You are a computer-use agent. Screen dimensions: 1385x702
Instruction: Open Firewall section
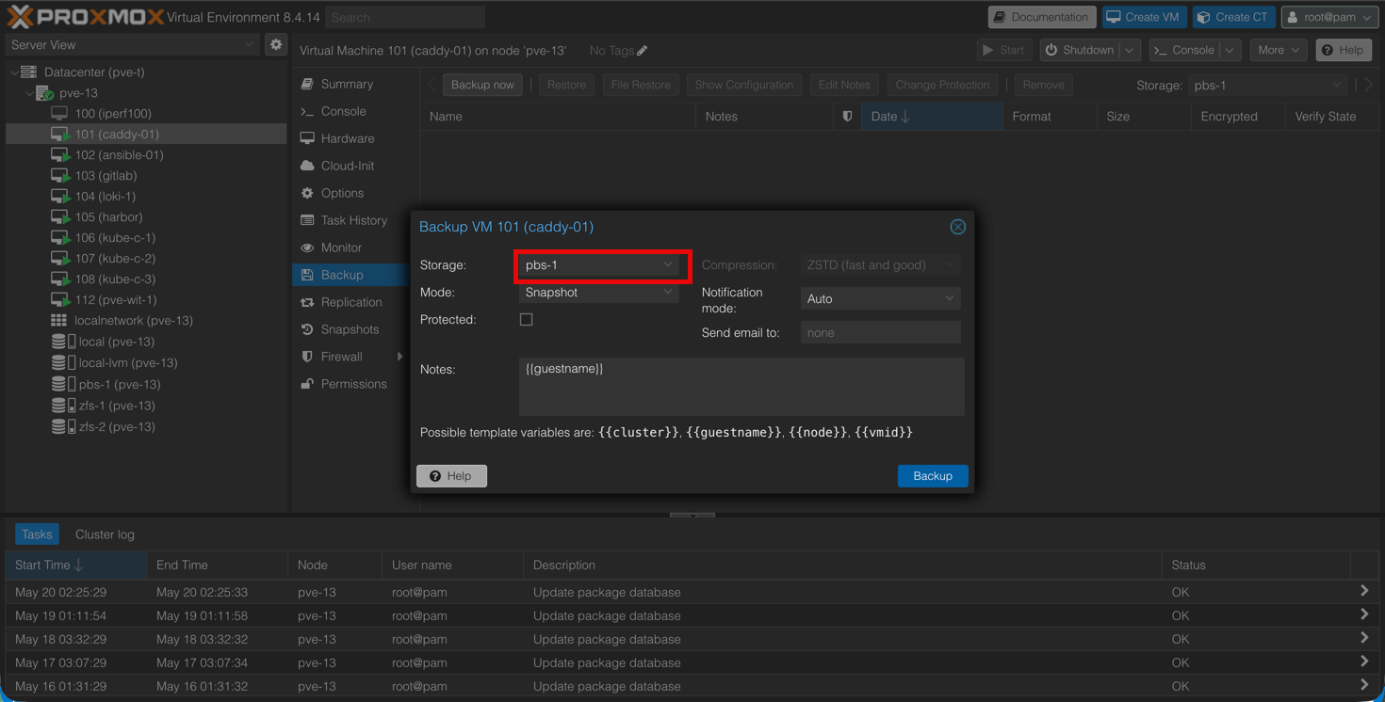341,357
